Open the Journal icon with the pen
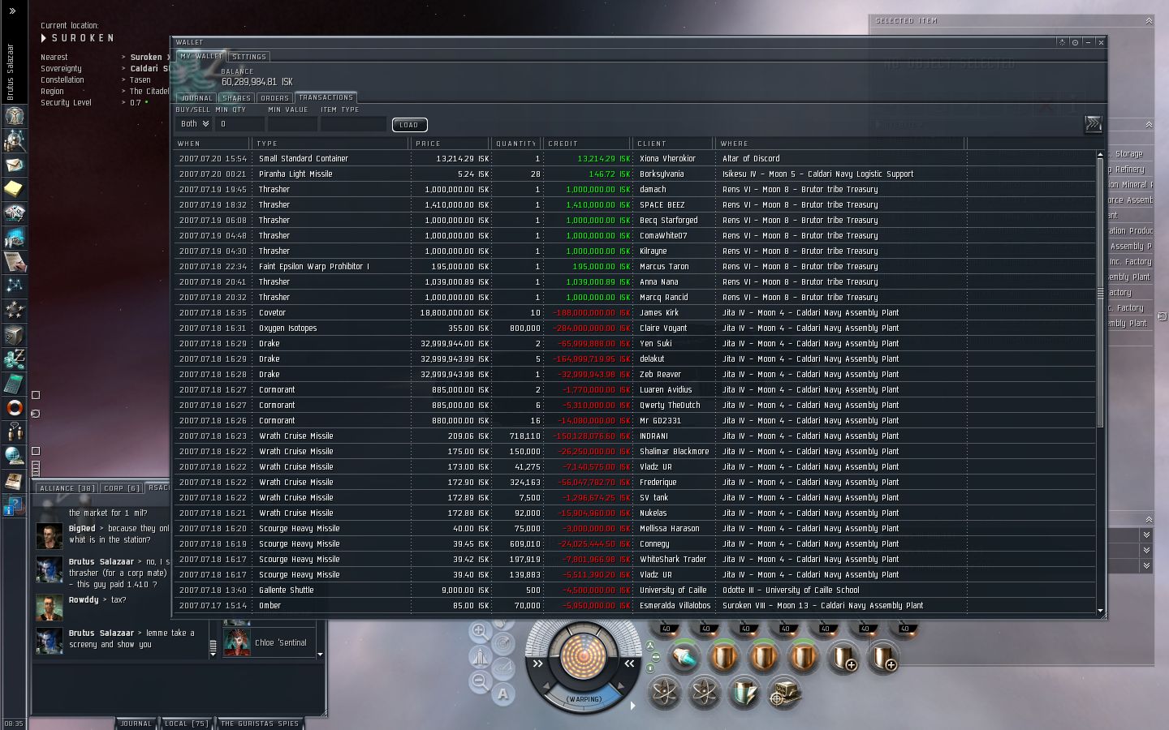The width and height of the screenshot is (1169, 730). [14, 261]
